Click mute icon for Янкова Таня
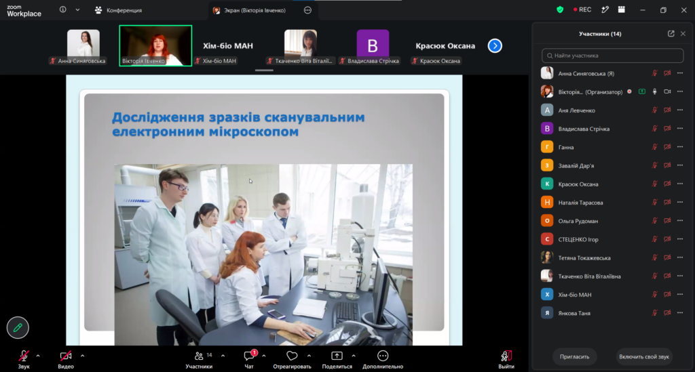The height and width of the screenshot is (372, 695). click(655, 313)
